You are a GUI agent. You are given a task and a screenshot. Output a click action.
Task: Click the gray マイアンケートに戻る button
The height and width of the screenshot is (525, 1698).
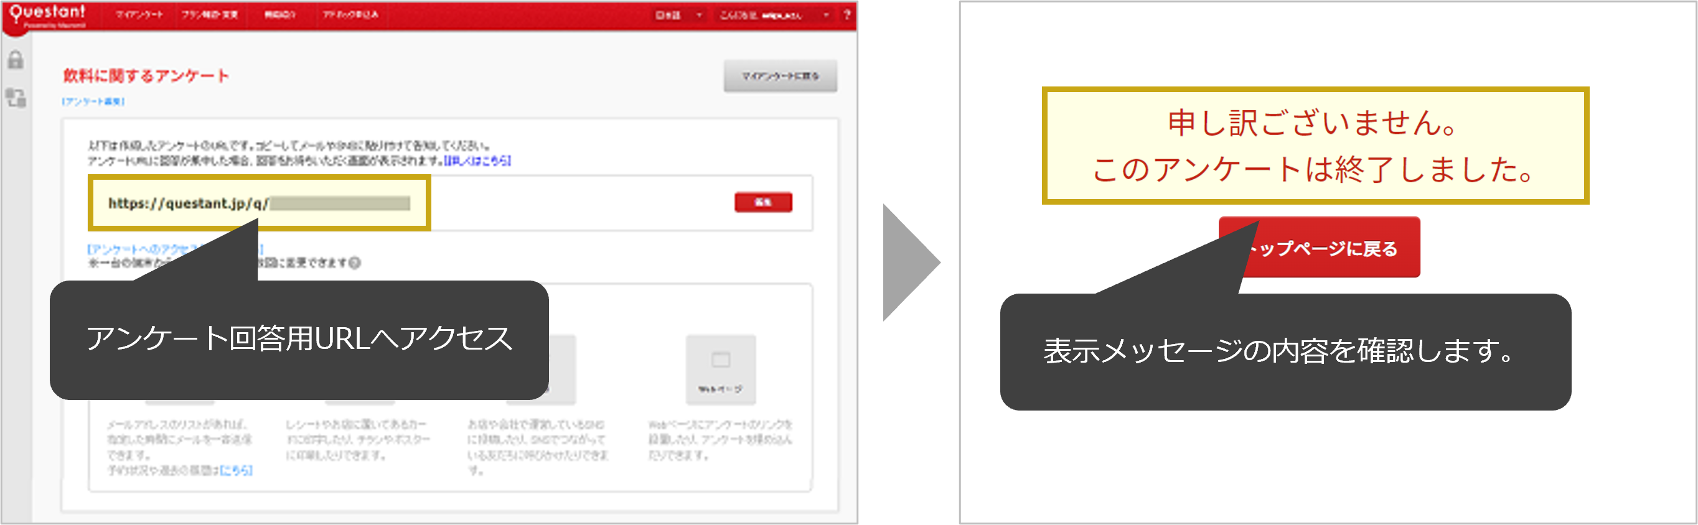click(780, 76)
